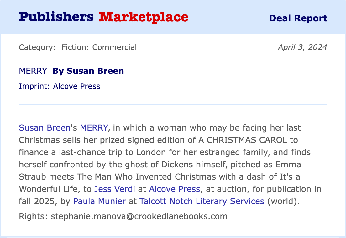
Task: Click the Deal Report heading
Action: tap(298, 18)
